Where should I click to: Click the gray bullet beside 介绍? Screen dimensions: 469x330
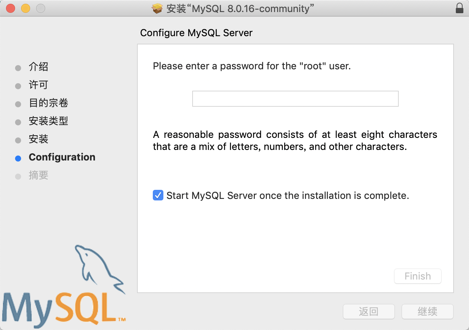(x=18, y=68)
